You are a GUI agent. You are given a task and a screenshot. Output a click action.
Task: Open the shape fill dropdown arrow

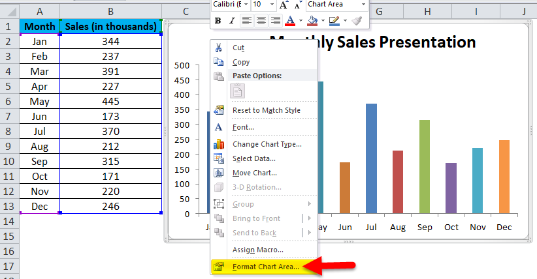323,21
